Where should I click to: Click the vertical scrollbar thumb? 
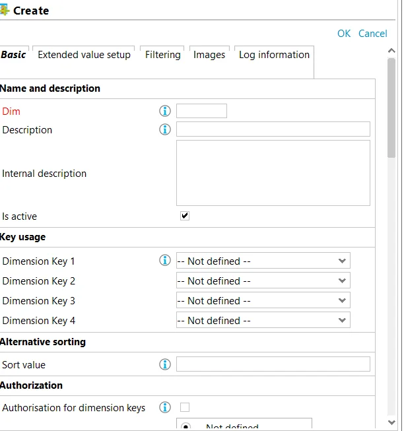pos(391,108)
